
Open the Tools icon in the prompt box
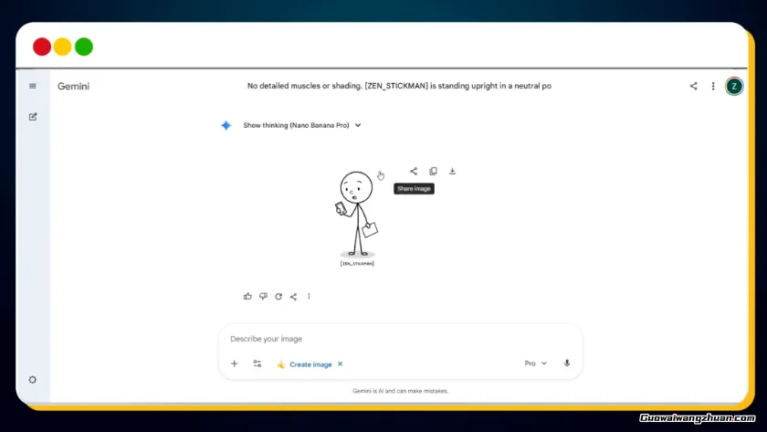pyautogui.click(x=257, y=364)
